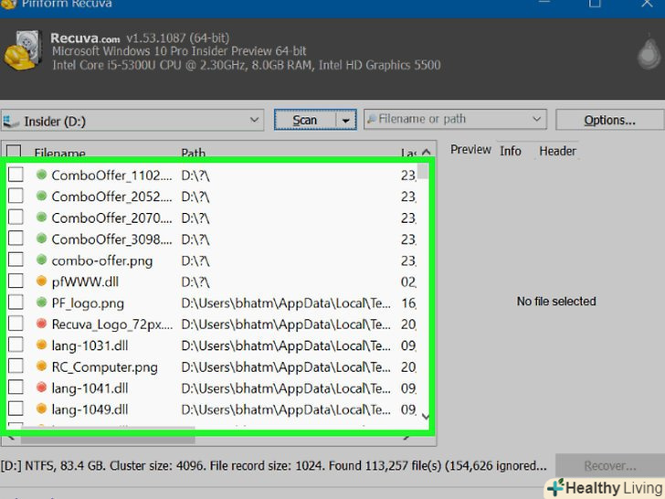Check the box for RC_Computer.png
Viewport: 665px width, 499px height.
click(x=16, y=366)
